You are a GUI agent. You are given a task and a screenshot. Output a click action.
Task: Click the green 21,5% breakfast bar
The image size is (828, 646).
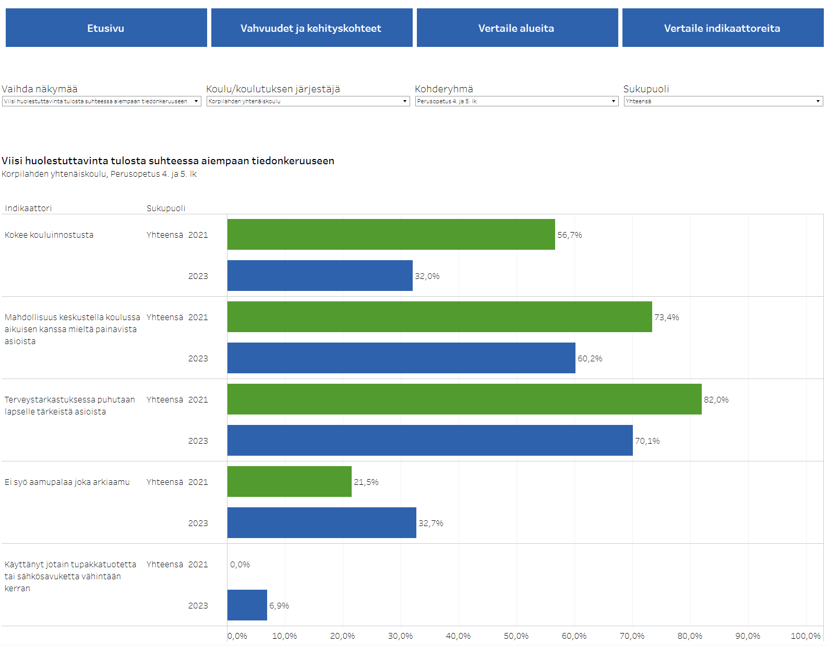coord(290,482)
